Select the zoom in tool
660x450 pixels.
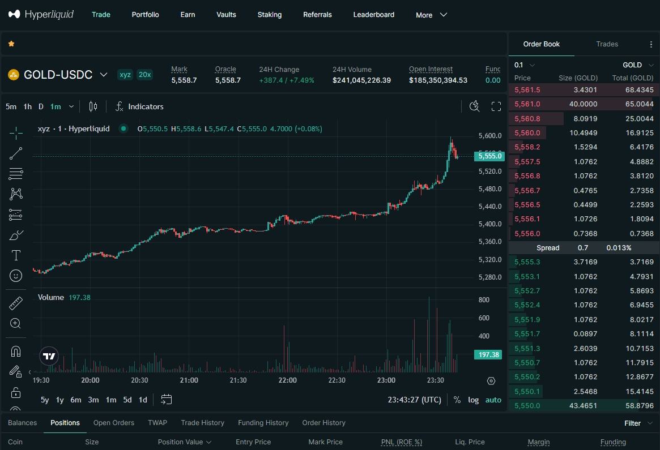click(x=15, y=323)
